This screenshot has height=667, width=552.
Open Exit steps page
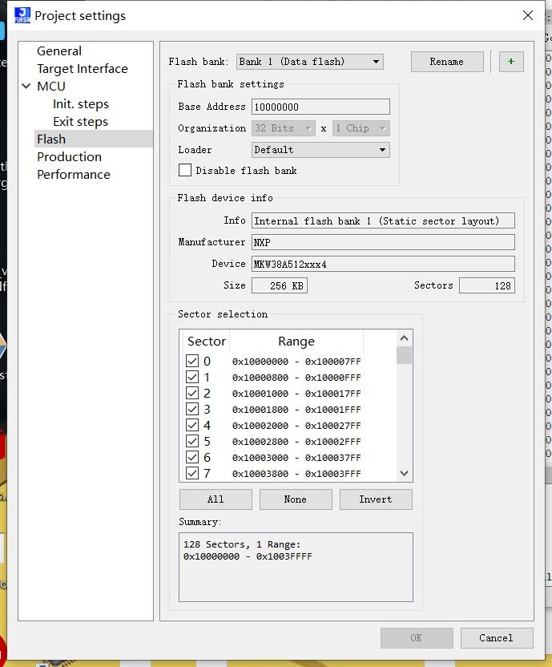(x=80, y=122)
